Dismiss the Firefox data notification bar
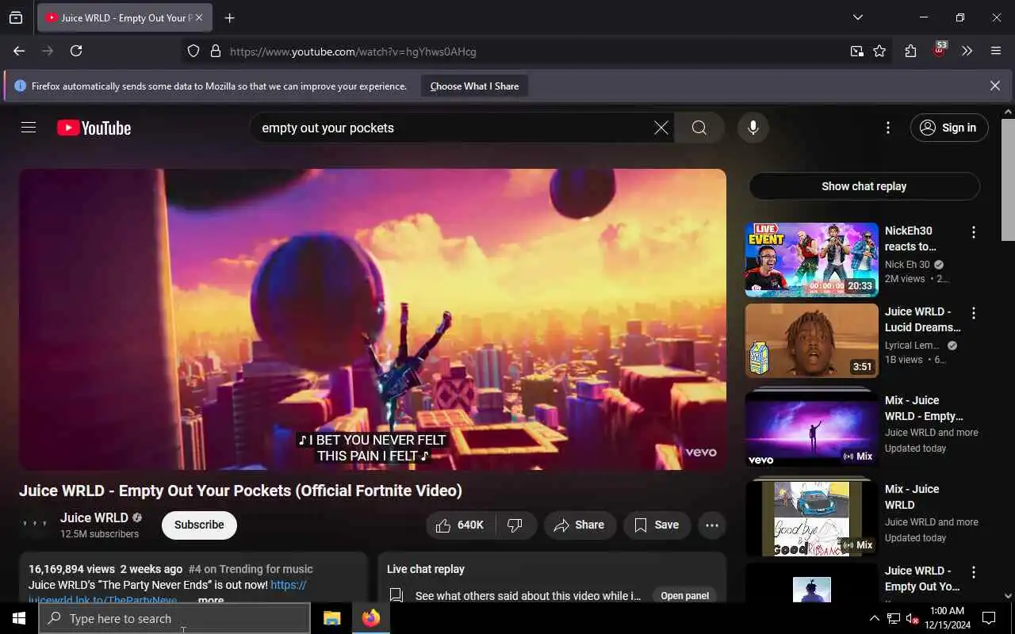Screen dimensions: 1015x634 pos(994,86)
